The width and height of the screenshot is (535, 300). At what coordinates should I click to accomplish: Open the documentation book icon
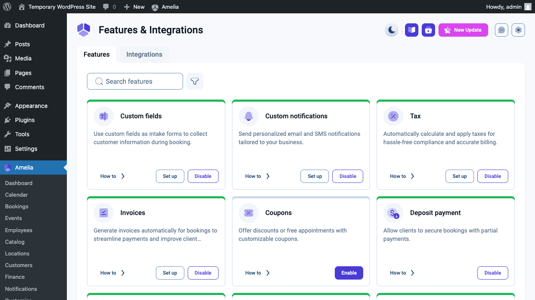(x=412, y=30)
